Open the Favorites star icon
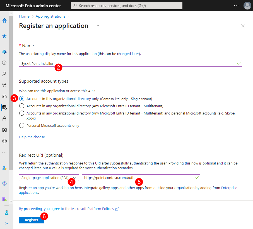This screenshot has height=229, width=253. [4, 36]
